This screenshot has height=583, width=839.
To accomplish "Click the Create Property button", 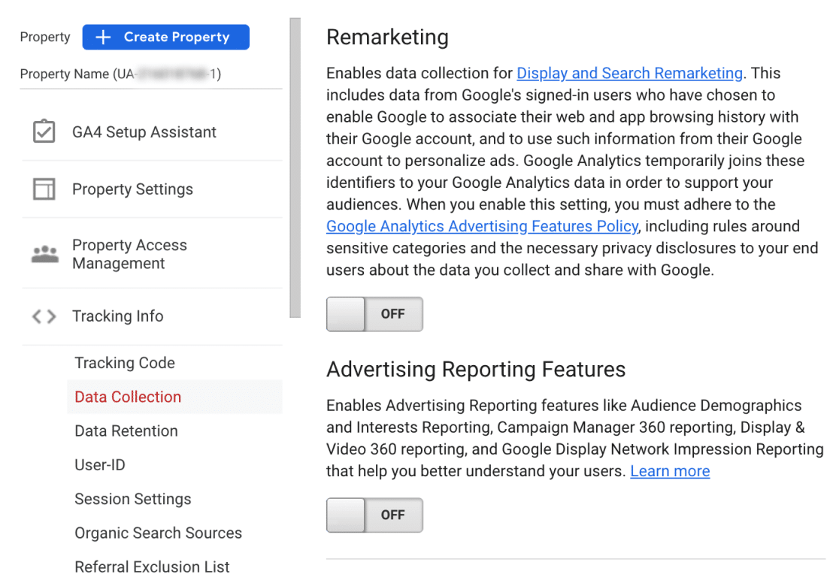I will coord(166,37).
